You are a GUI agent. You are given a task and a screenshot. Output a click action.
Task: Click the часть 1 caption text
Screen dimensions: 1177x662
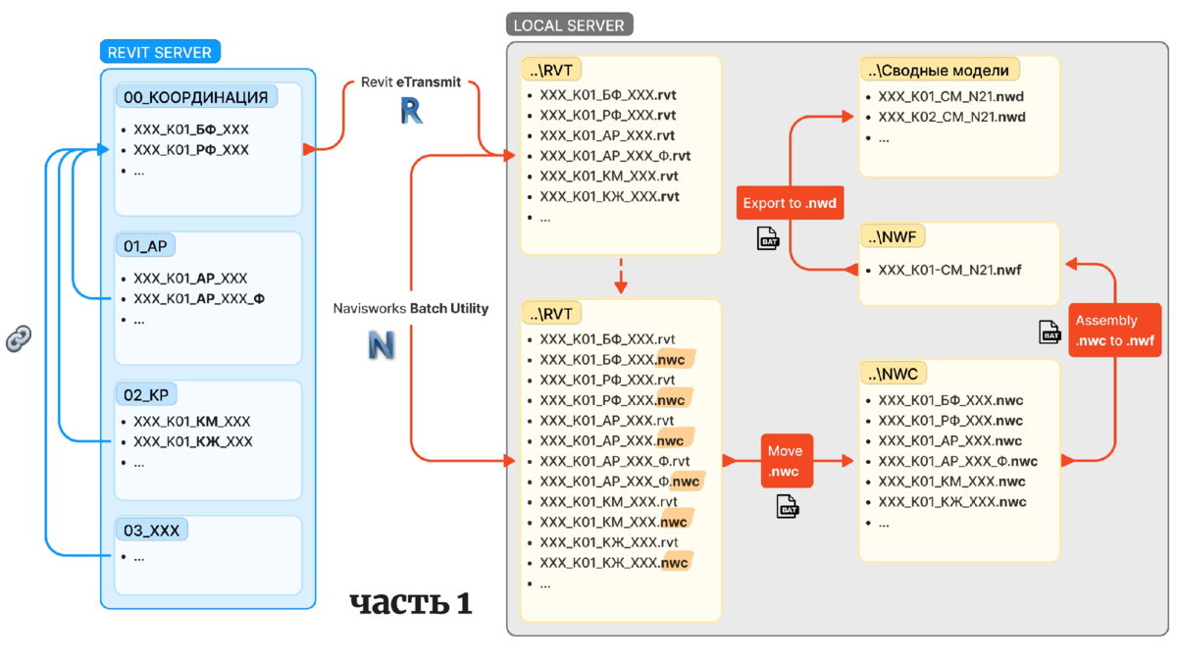411,602
